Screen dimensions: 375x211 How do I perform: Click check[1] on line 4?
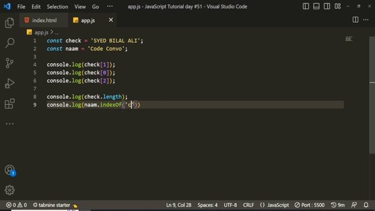pyautogui.click(x=97, y=64)
